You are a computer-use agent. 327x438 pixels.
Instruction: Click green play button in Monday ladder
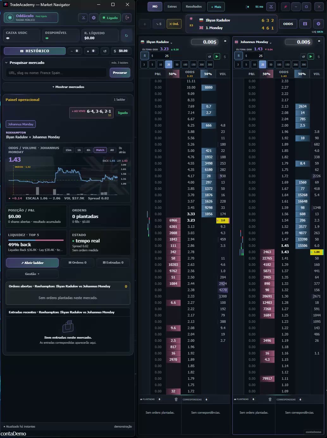click(311, 56)
